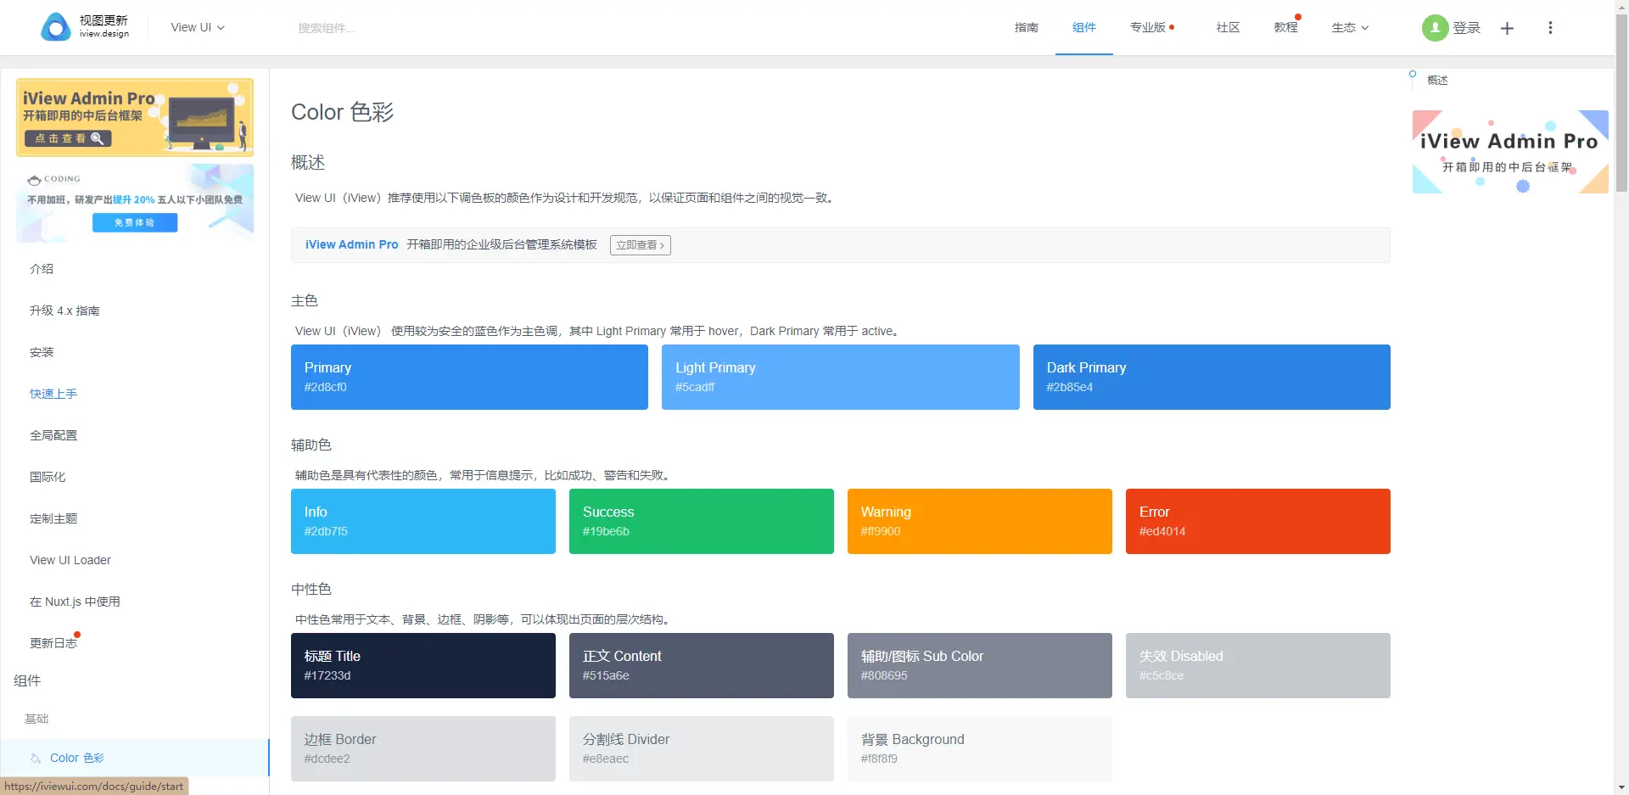Click the 辅助/图标 Sub Color swatch
Screen dimensions: 1629x795
(x=980, y=665)
